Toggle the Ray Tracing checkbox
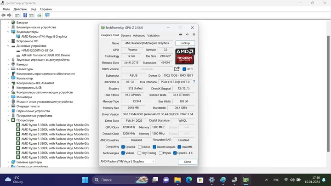This screenshot has width=331, height=186. click(139, 153)
